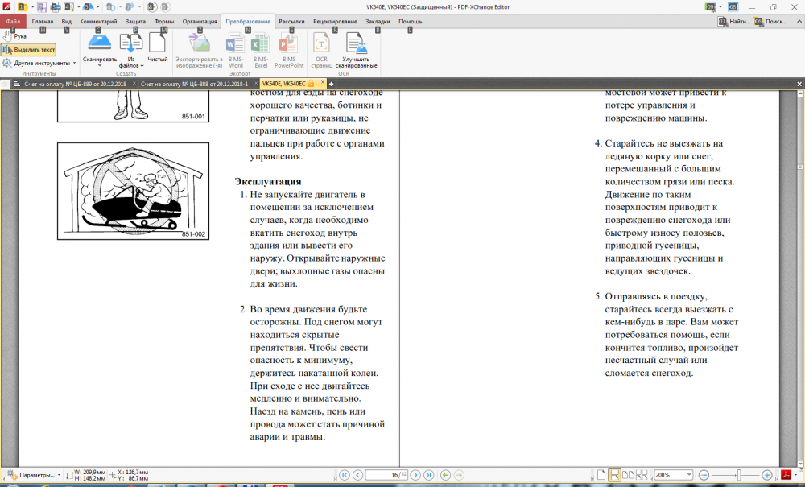This screenshot has width=805, height=487.
Task: Export to MS PowerPoint icon
Action: pos(288,43)
